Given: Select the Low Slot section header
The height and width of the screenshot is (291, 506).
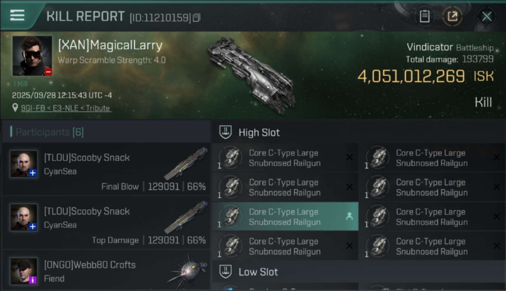Looking at the screenshot, I should (358, 272).
